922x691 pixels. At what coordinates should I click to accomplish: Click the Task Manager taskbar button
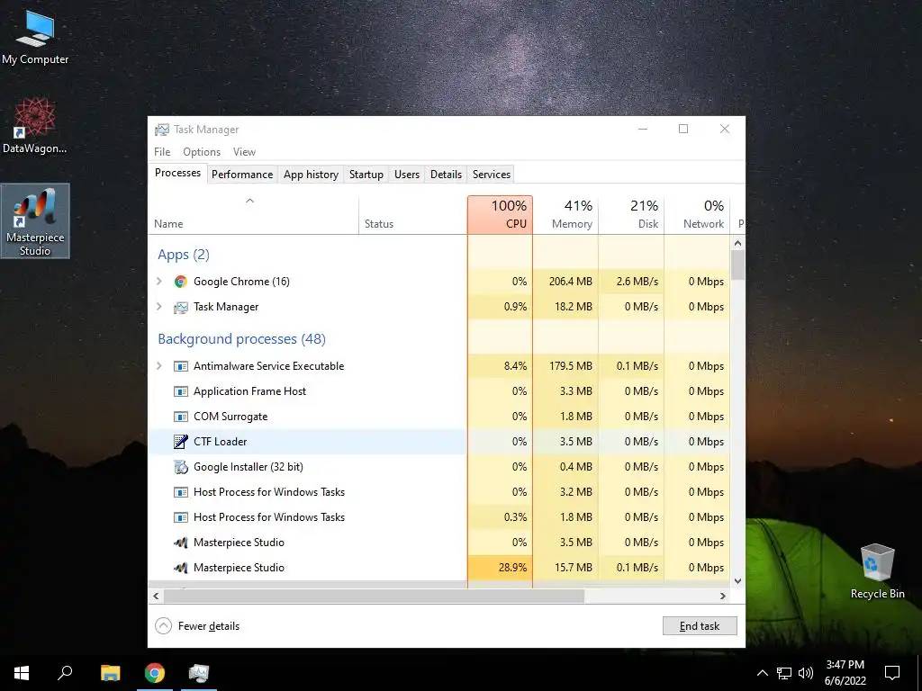coord(199,673)
